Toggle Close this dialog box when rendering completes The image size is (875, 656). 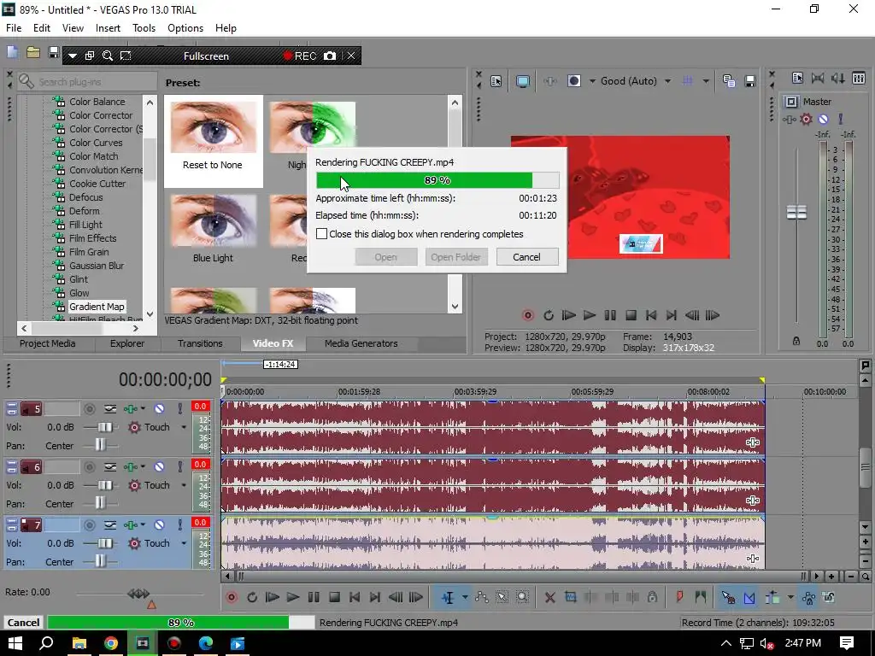321,234
